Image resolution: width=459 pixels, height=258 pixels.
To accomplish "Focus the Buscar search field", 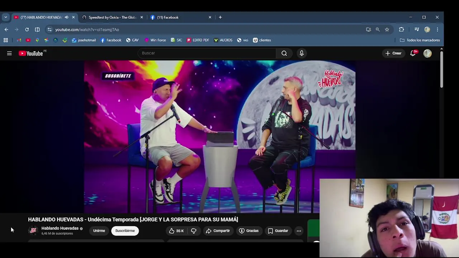I will point(207,53).
